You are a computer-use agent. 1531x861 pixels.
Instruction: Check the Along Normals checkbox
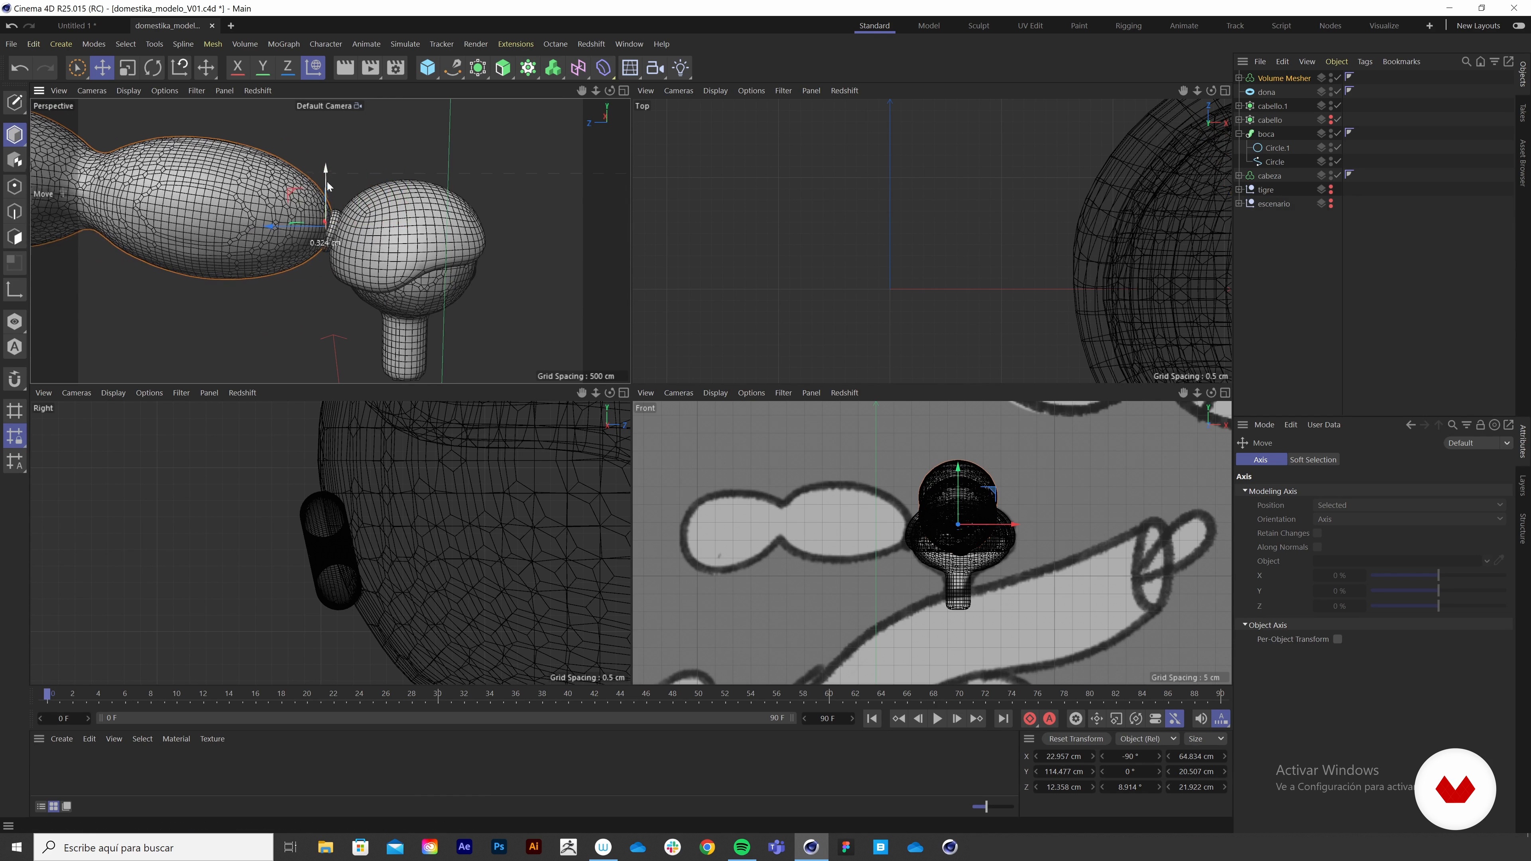1318,546
